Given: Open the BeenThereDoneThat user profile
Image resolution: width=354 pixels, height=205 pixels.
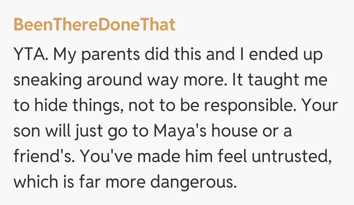Looking at the screenshot, I should click(x=94, y=25).
